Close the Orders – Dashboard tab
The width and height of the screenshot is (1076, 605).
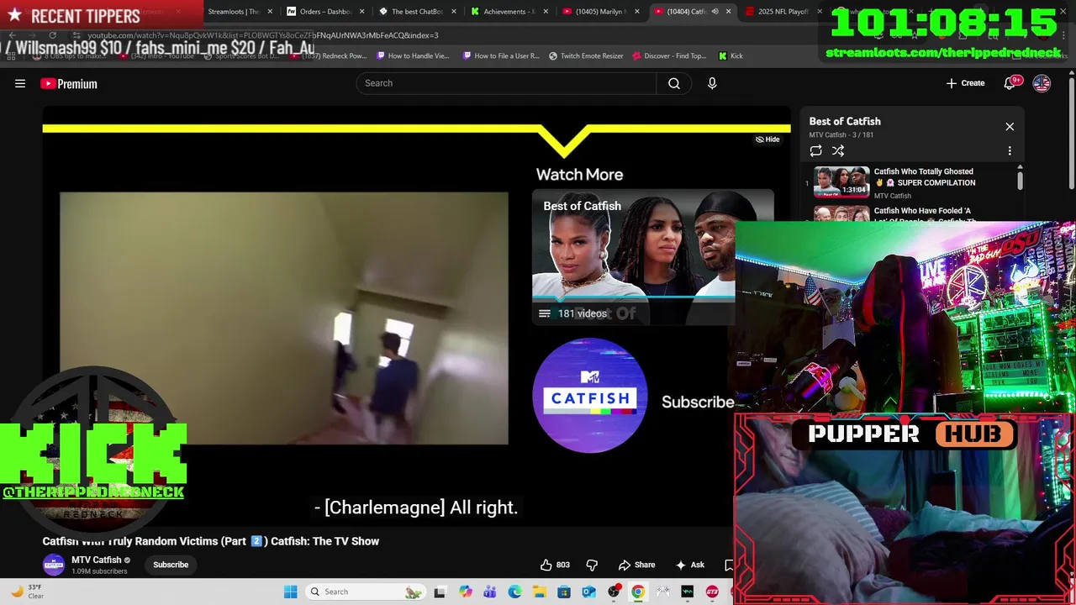point(362,12)
